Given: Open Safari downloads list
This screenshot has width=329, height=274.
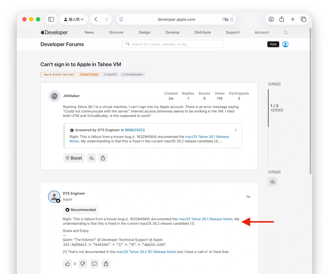Looking at the screenshot, I should (x=271, y=19).
